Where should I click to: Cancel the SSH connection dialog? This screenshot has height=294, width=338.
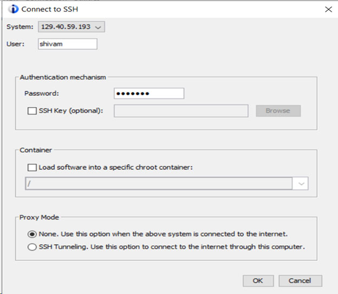[x=300, y=280]
